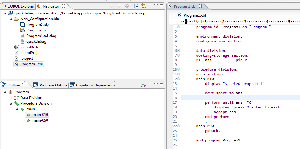Collapse the New_Configuration.bin folder
300x149 pixels.
[11, 19]
